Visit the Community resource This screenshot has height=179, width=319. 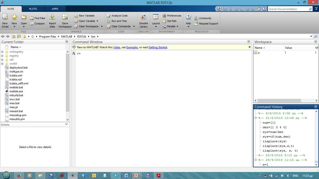point(203,18)
